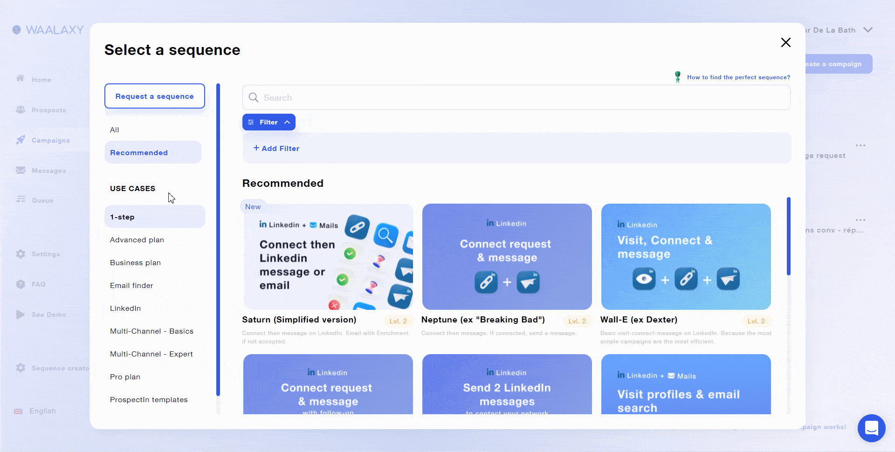This screenshot has width=895, height=452.
Task: Open Campaigns rocket icon in sidebar
Action: click(x=21, y=140)
